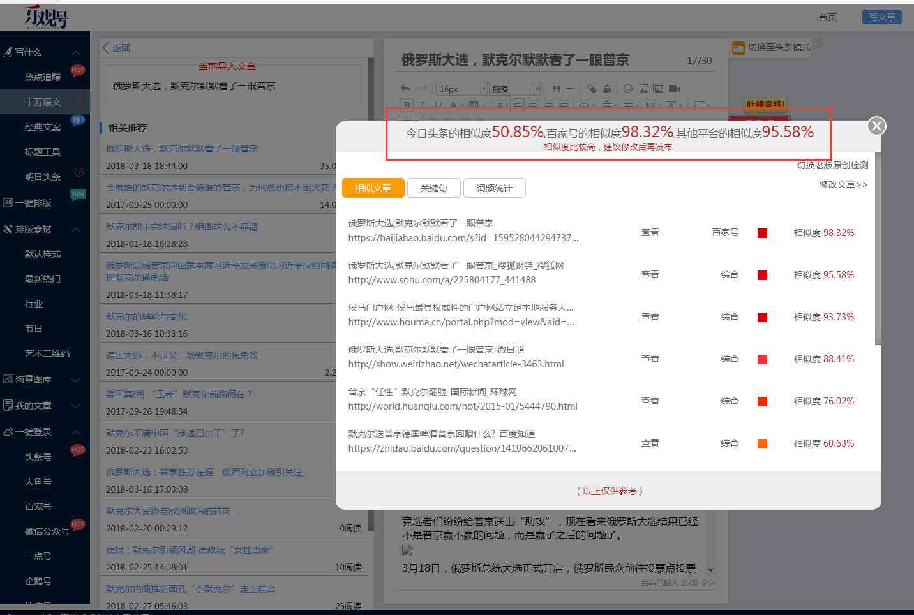Click the single image upload icon
914x615 pixels.
pos(643,88)
